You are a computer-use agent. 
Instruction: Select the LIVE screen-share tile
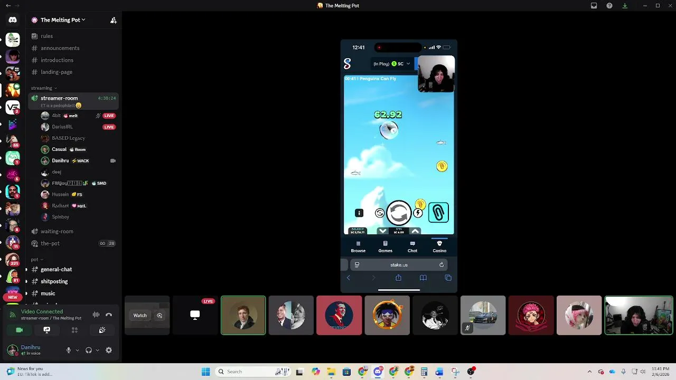(195, 316)
